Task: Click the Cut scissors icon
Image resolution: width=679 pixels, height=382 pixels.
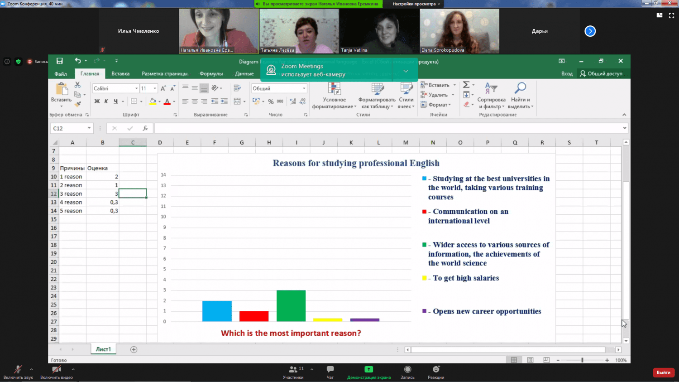Action: 77,85
